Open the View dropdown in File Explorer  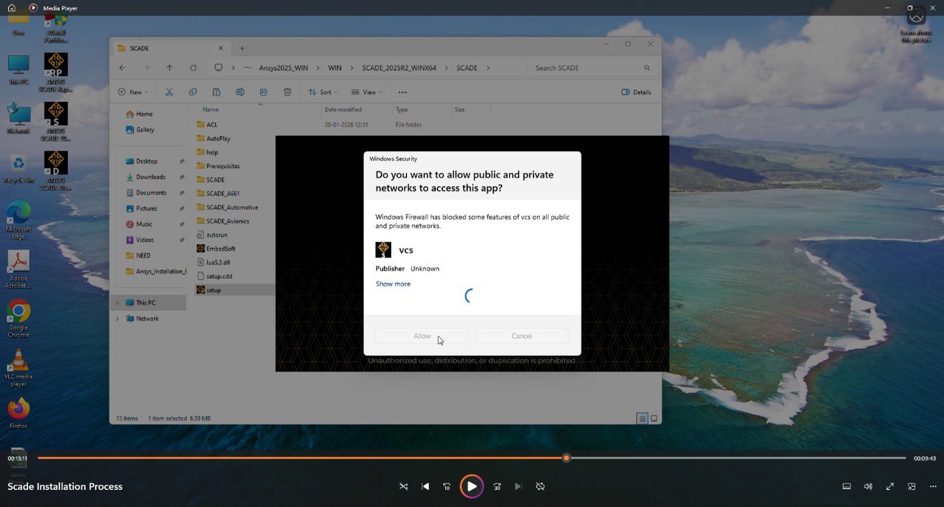click(367, 92)
